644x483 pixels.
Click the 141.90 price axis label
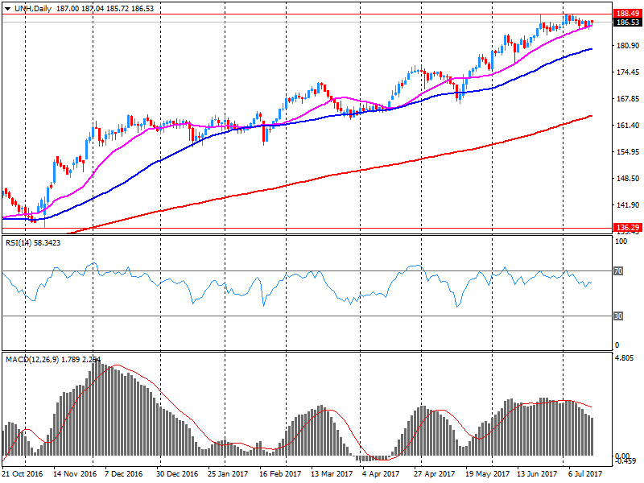click(x=628, y=205)
